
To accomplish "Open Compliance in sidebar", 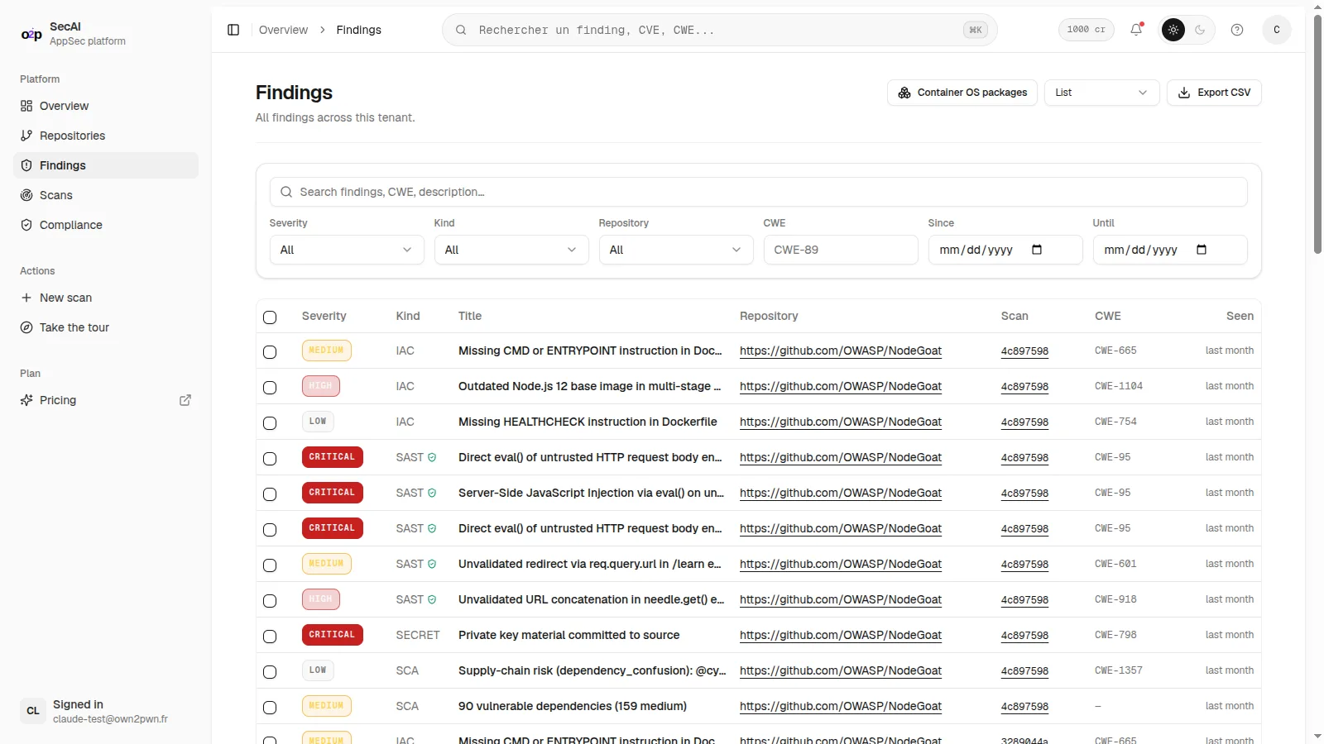I will coord(106,225).
